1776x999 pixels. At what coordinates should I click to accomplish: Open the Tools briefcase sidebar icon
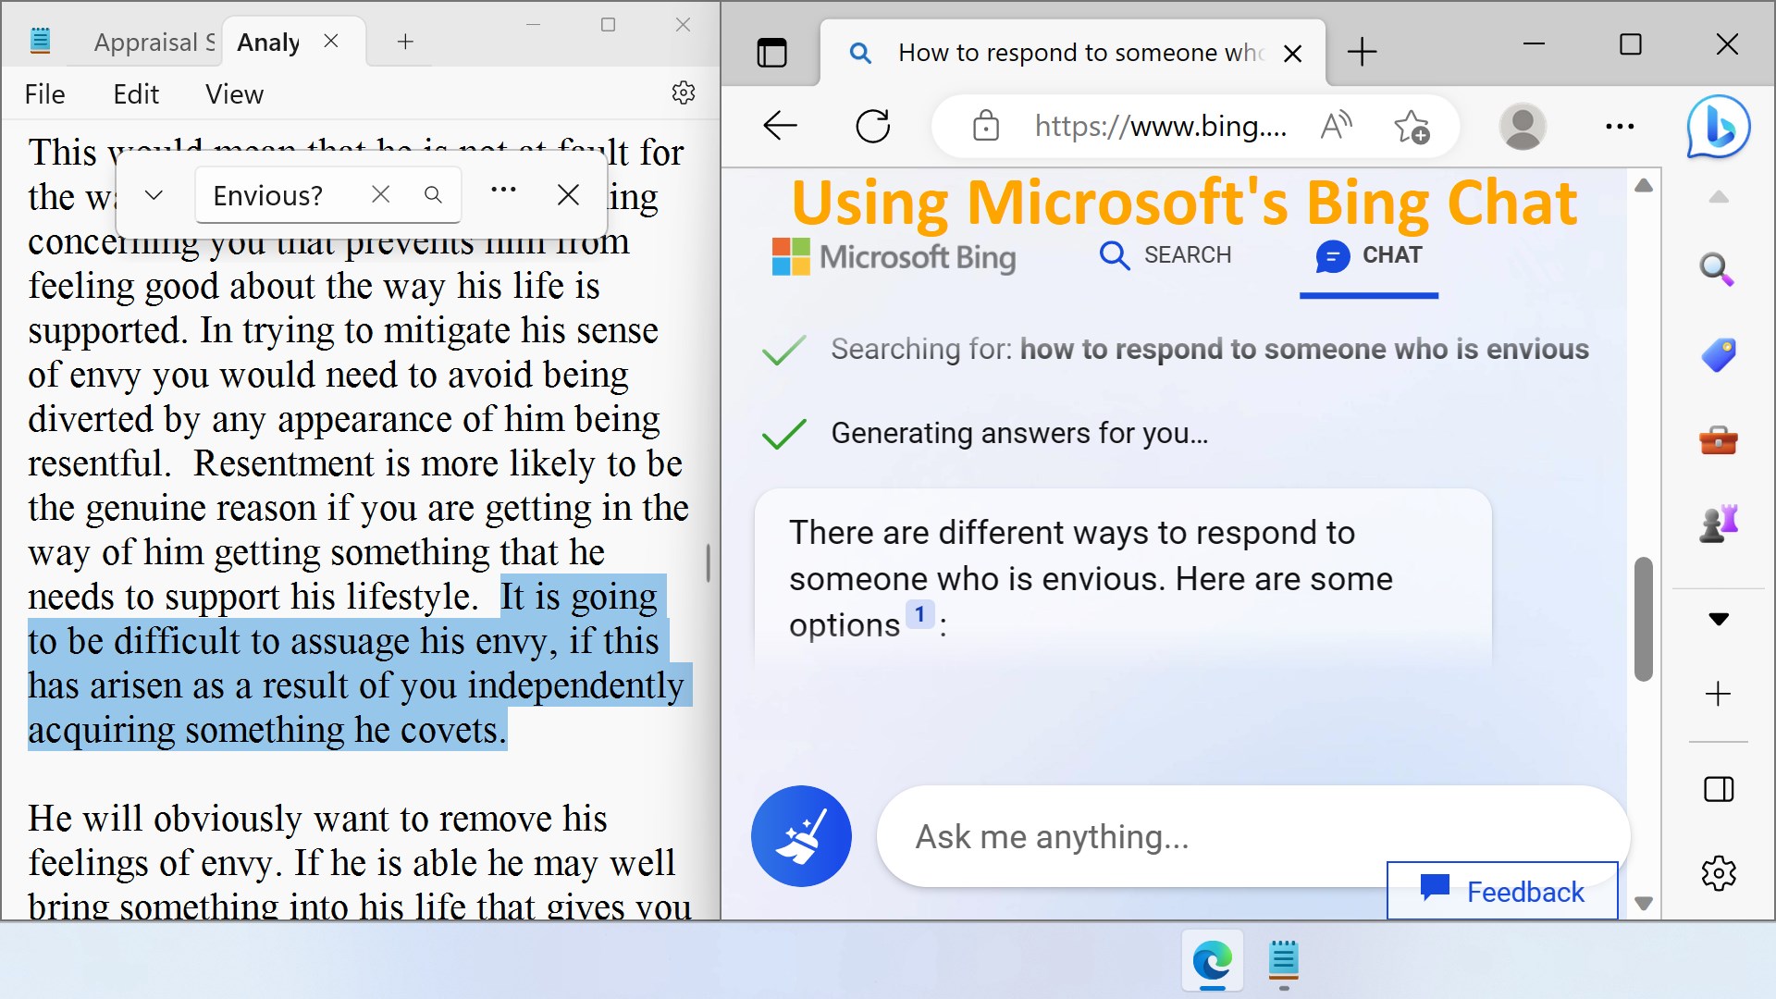coord(1718,440)
